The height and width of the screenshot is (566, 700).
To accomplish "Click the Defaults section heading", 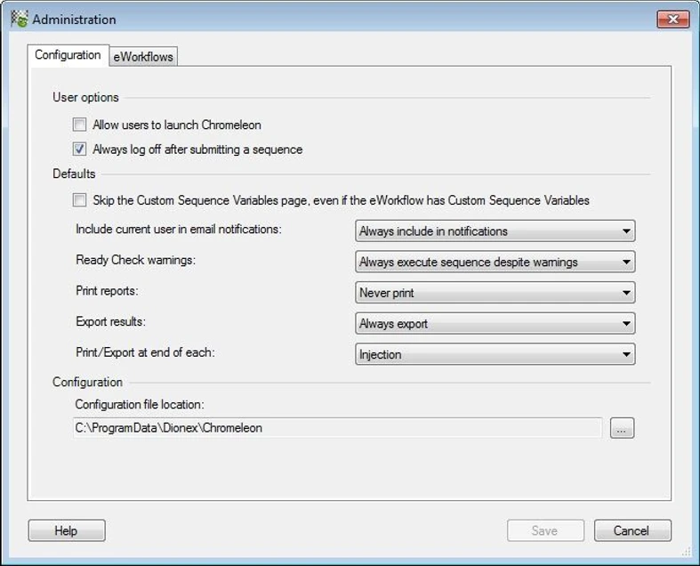I will click(74, 174).
